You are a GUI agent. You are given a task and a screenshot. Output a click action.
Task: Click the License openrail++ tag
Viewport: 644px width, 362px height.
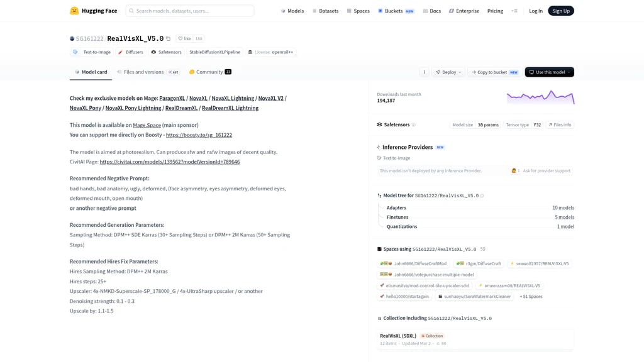[x=270, y=52]
